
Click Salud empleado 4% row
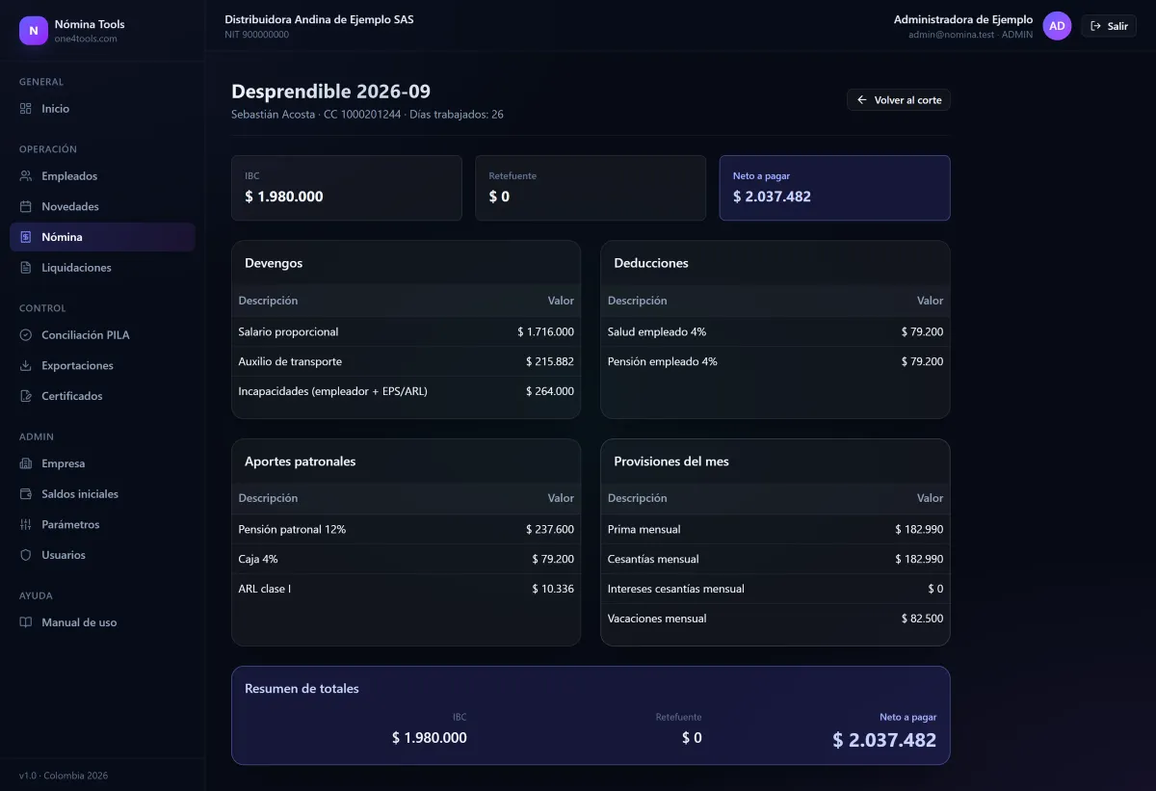(775, 331)
